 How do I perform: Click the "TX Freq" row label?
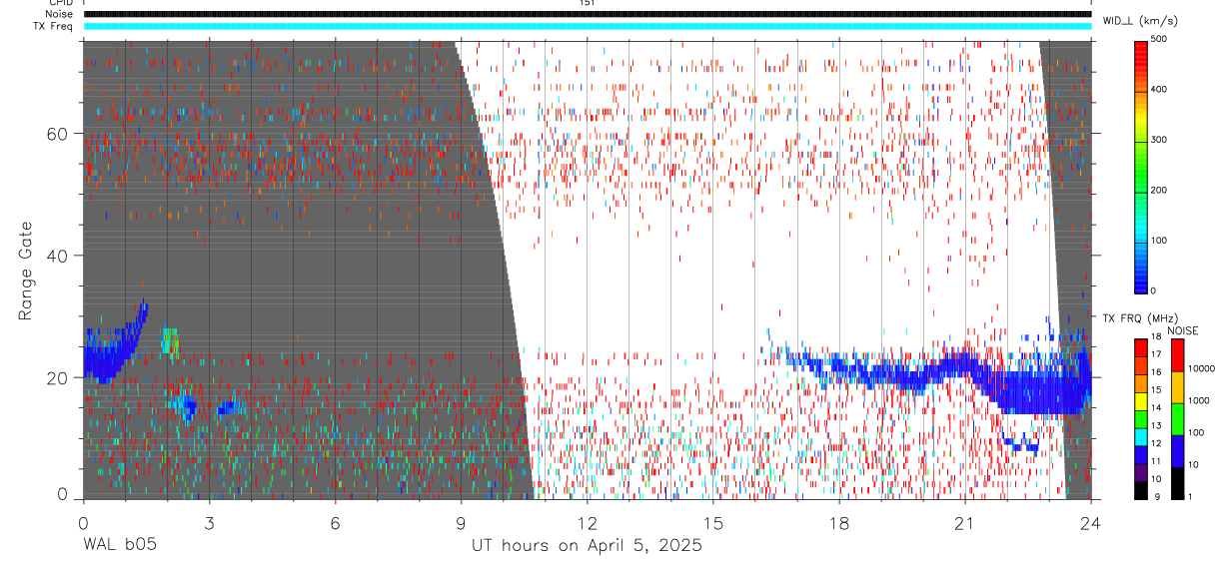pyautogui.click(x=53, y=26)
